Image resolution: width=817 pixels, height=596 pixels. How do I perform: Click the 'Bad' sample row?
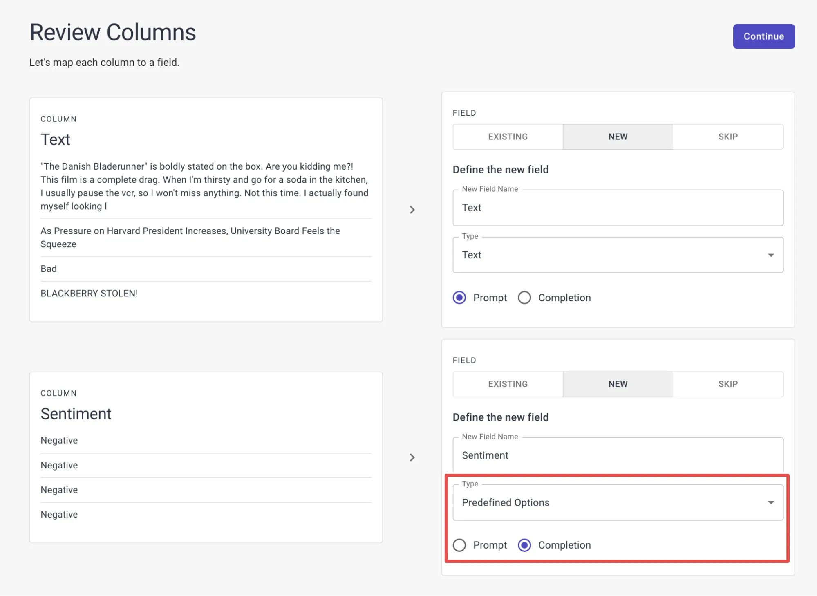[x=206, y=269]
